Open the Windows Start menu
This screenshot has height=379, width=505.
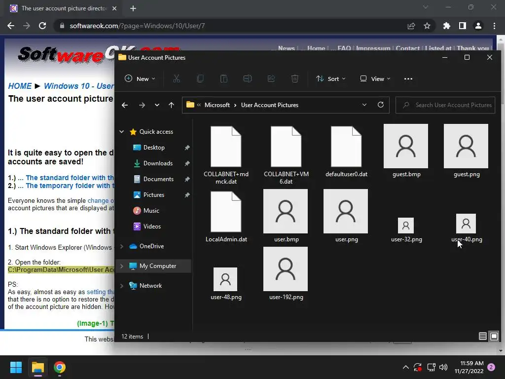[x=16, y=367]
